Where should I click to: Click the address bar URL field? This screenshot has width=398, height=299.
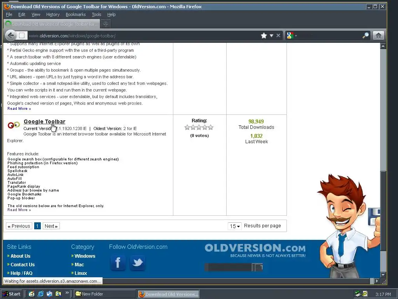143,35
